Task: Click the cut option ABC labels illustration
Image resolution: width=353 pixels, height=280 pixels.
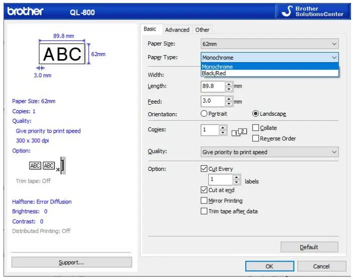Action: [48, 166]
